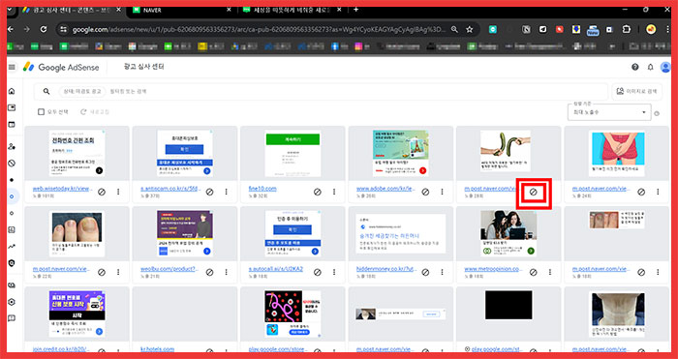Viewport: 678px width, 359px height.
Task: Block the s.autocall.ai ad
Action: pos(318,272)
